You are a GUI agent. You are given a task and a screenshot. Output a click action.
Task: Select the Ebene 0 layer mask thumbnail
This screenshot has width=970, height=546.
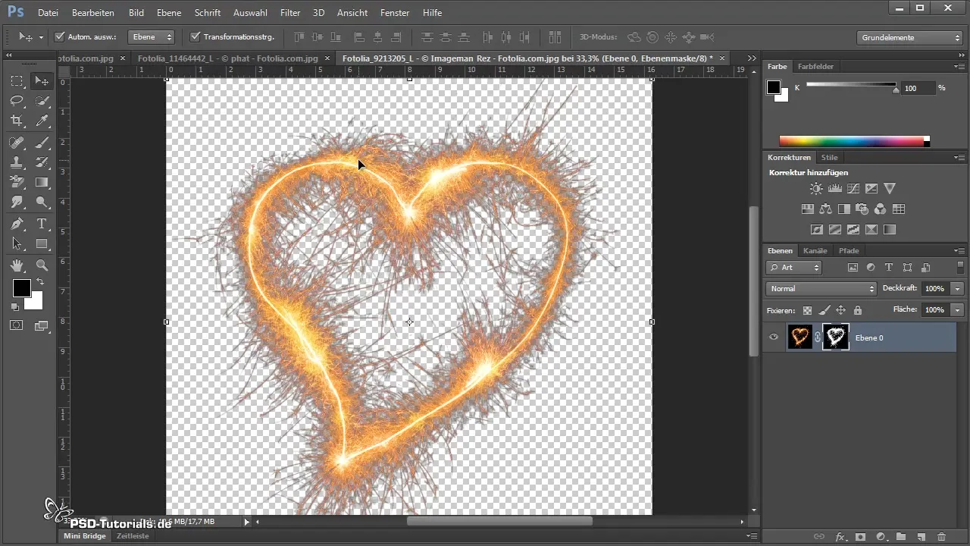coord(836,337)
